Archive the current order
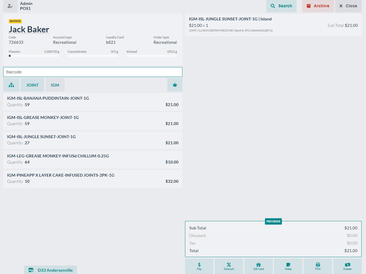This screenshot has height=274, width=366. (x=318, y=6)
